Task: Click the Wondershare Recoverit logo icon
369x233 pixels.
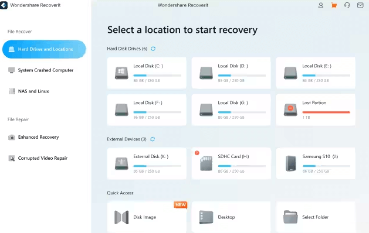Action: click(4, 5)
